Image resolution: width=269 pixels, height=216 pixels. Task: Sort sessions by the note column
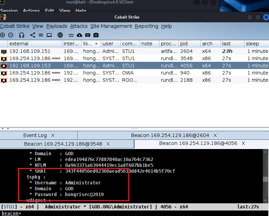click(150, 44)
